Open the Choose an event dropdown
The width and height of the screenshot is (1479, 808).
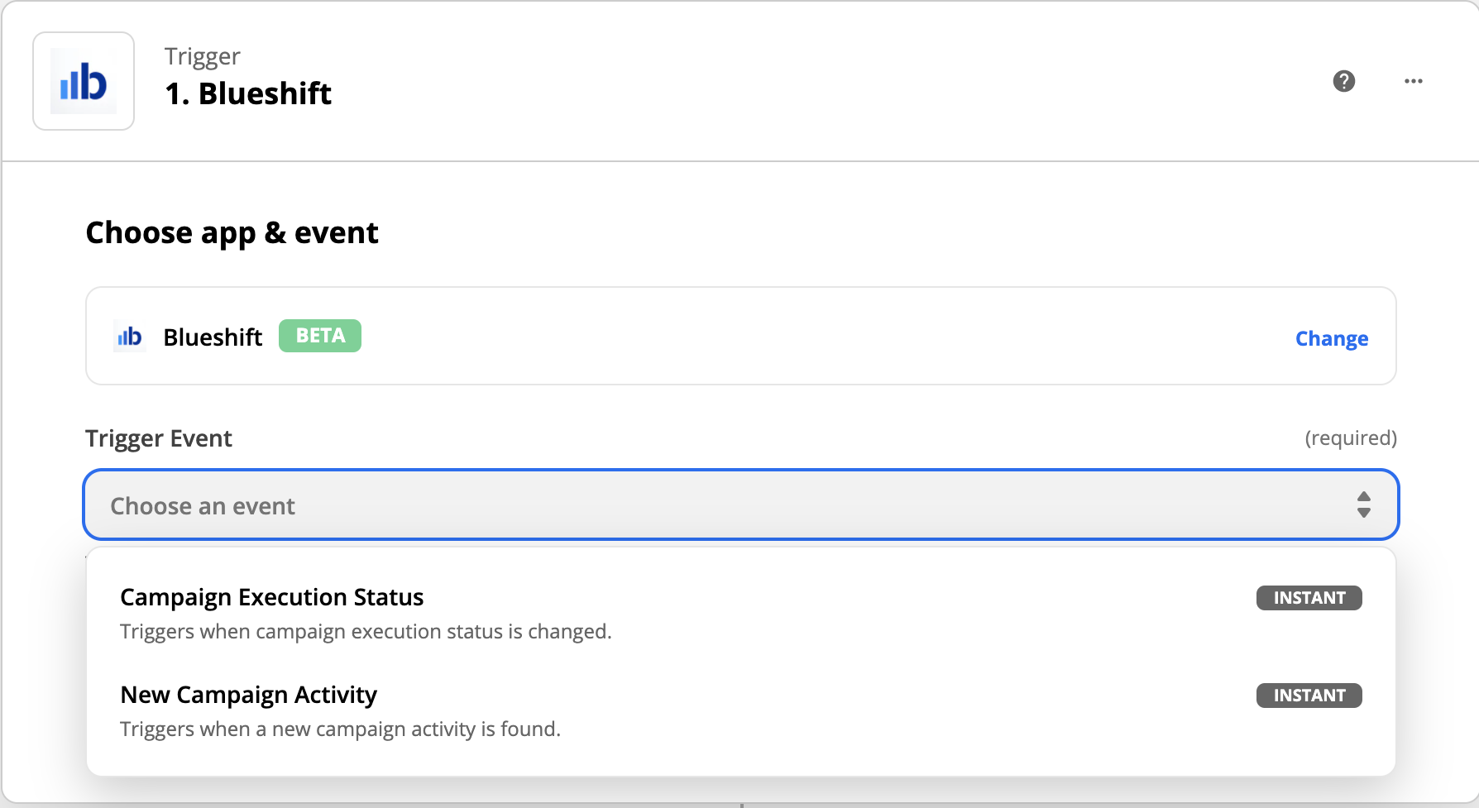pos(741,504)
